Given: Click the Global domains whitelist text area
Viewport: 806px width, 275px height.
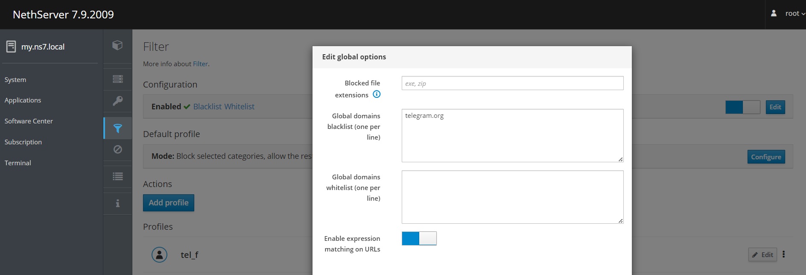Looking at the screenshot, I should coord(512,197).
